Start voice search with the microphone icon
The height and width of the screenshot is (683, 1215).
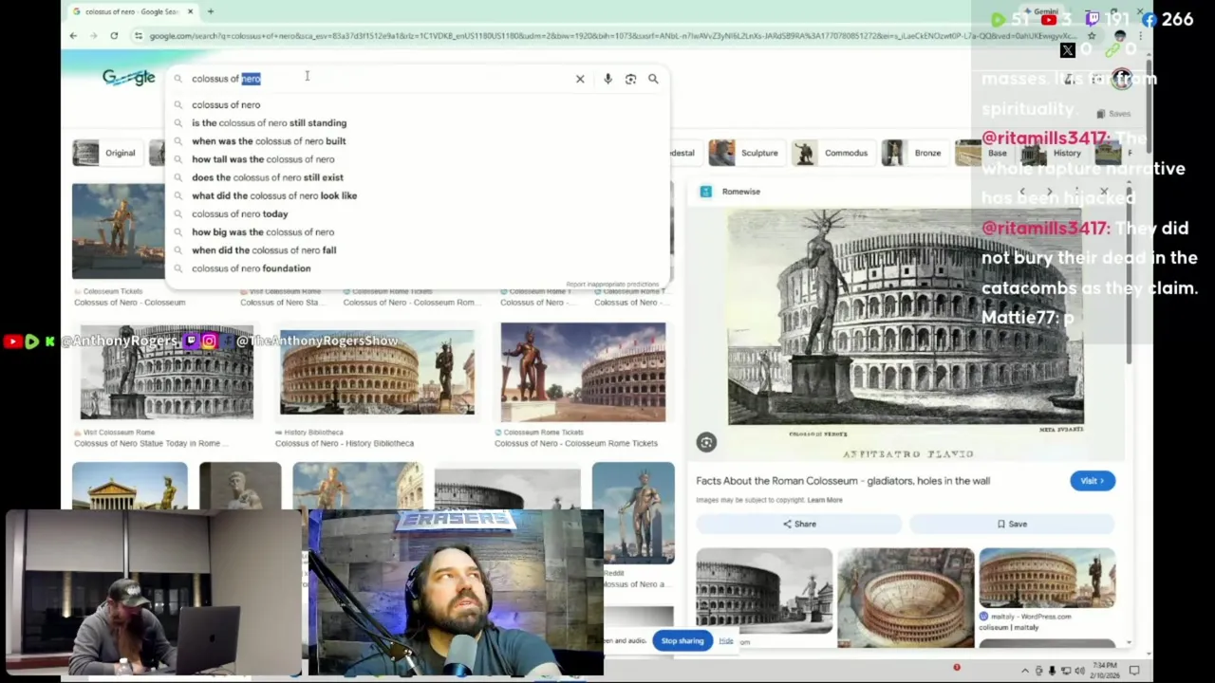pos(607,79)
